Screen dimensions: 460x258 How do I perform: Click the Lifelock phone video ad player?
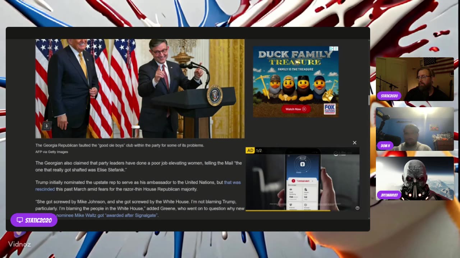coord(302,179)
